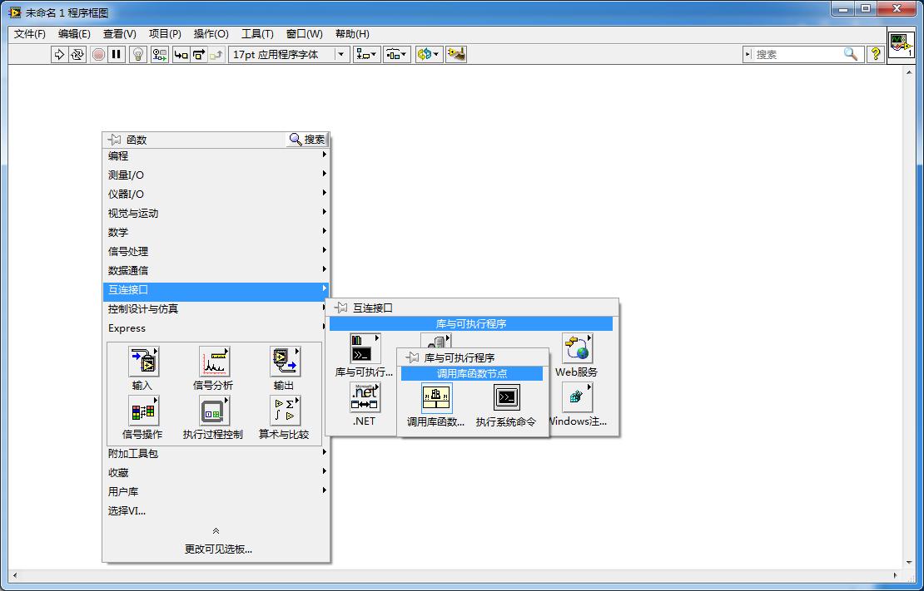The width and height of the screenshot is (924, 591).
Task: Open the 工具(T) menu
Action: [257, 34]
